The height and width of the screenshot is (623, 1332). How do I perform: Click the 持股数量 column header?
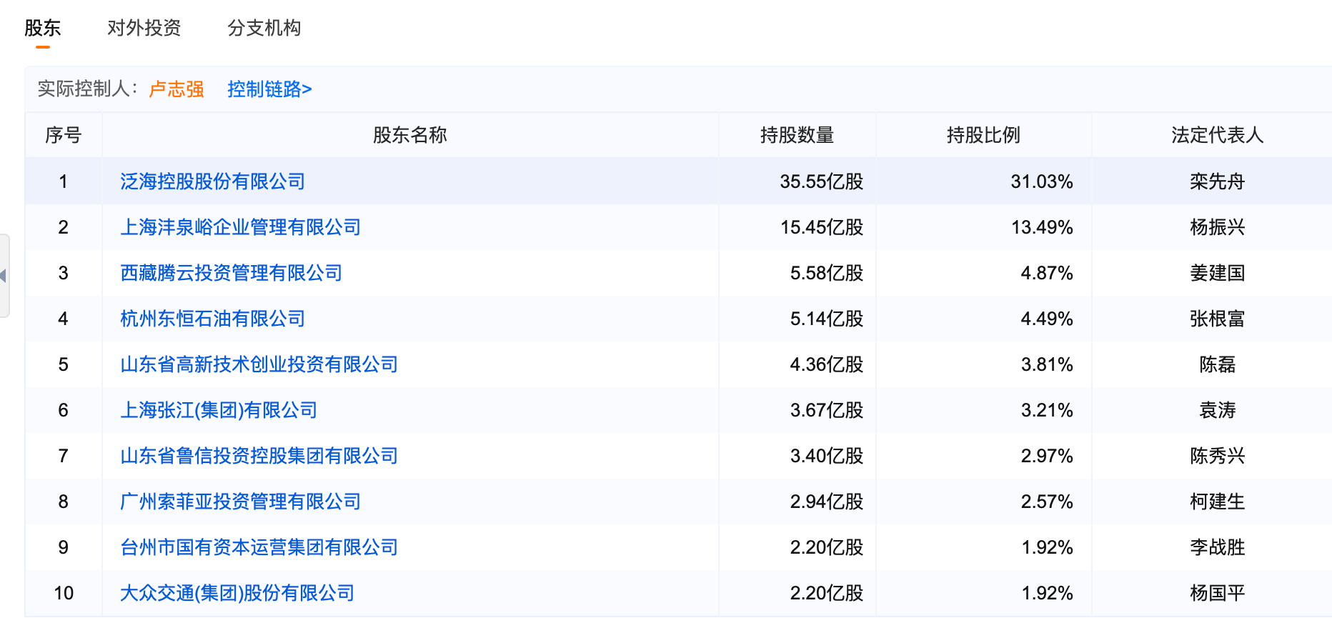click(x=797, y=135)
